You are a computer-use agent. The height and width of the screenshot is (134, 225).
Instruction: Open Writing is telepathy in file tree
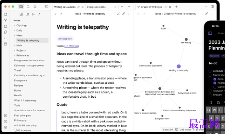tap(32, 40)
